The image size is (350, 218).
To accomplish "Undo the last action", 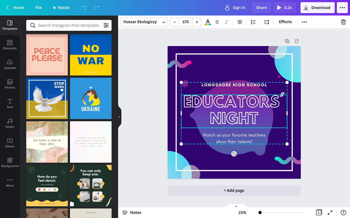I will [84, 8].
